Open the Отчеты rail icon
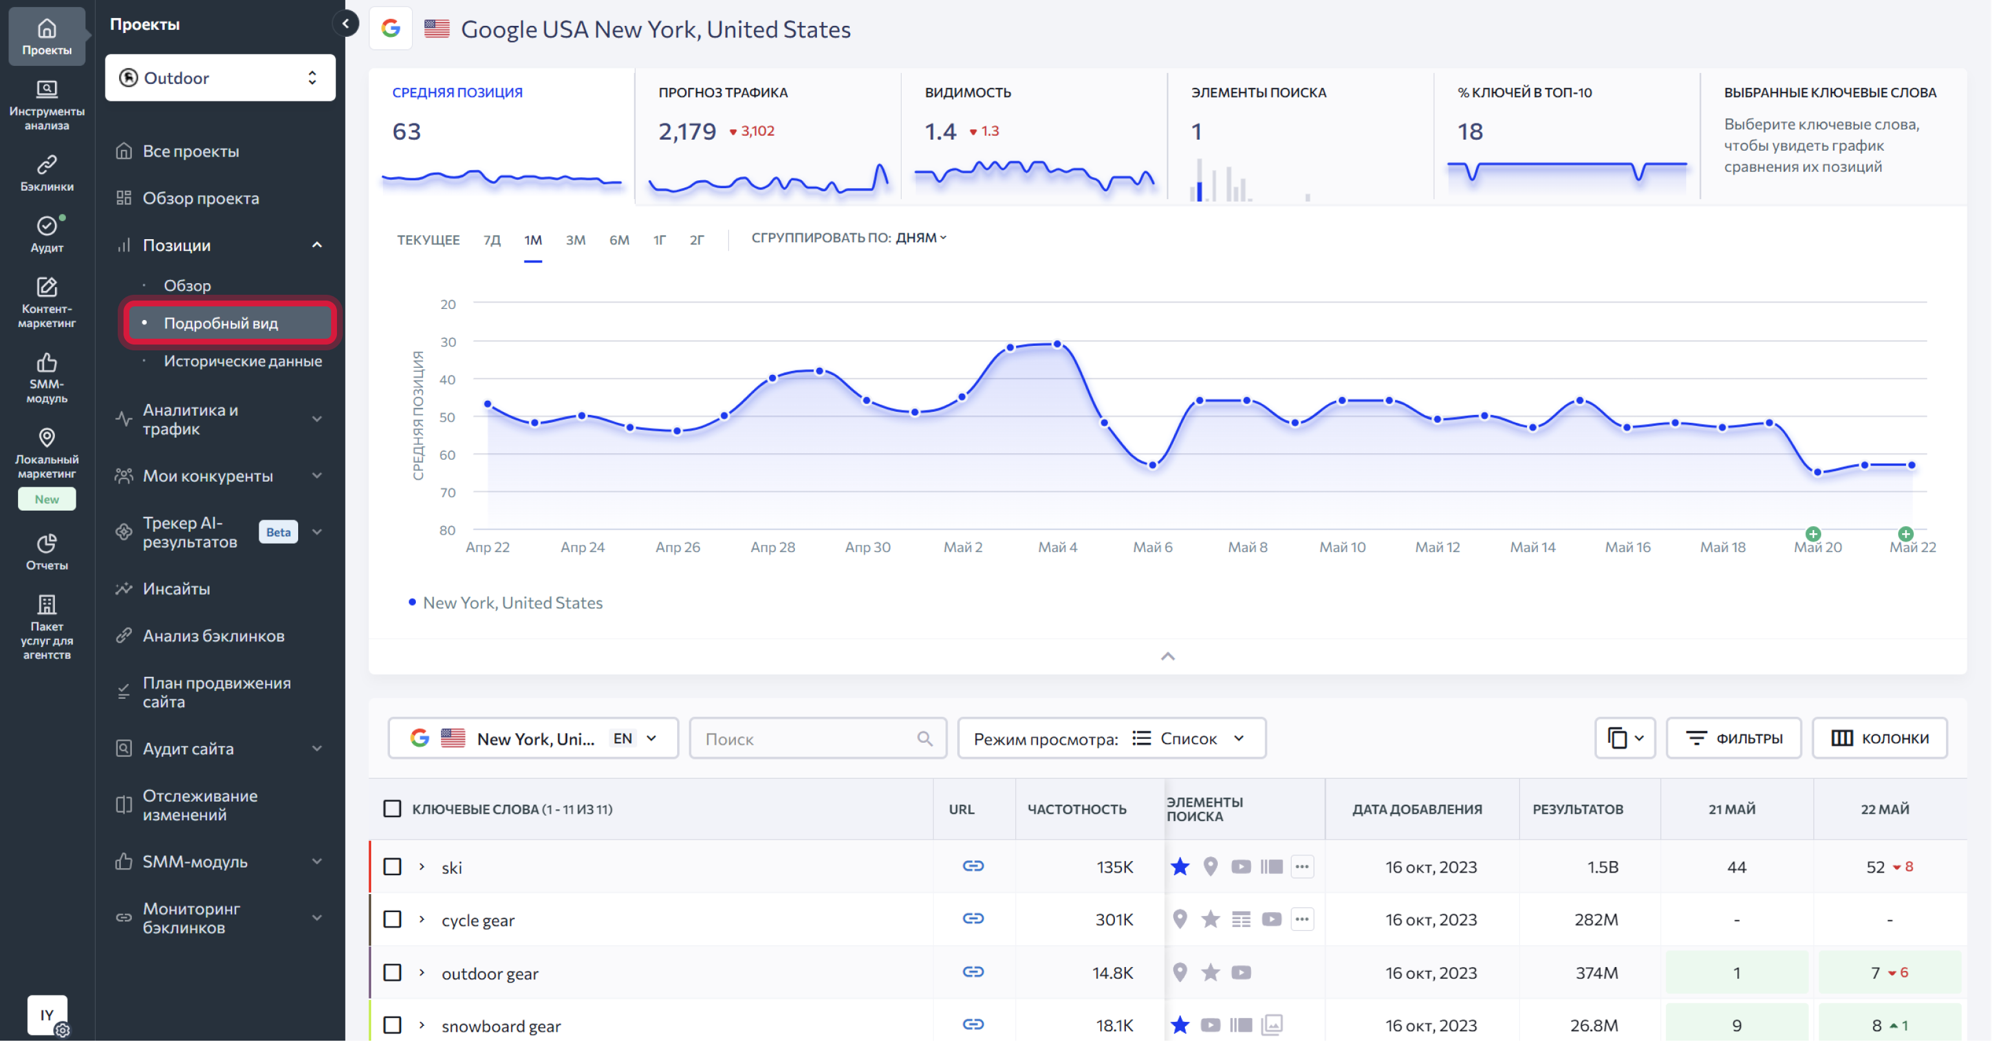Image resolution: width=1992 pixels, height=1042 pixels. click(x=47, y=552)
